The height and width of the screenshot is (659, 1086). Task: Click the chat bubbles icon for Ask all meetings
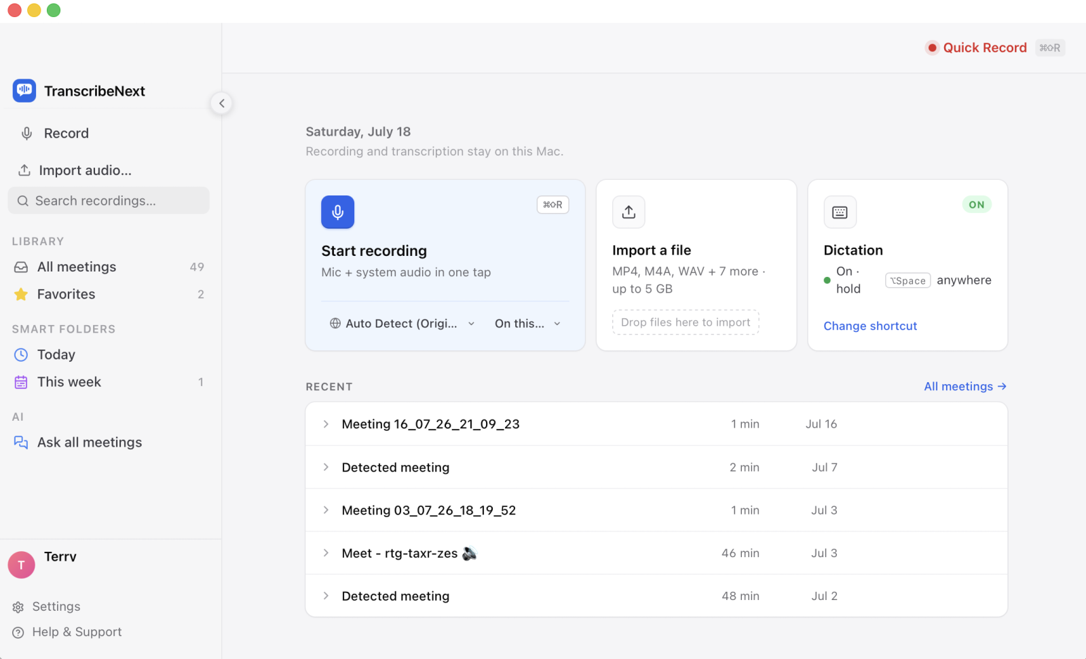pyautogui.click(x=21, y=443)
